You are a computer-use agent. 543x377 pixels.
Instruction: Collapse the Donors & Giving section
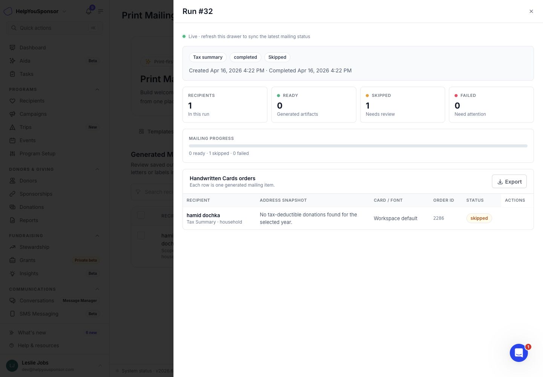97,169
